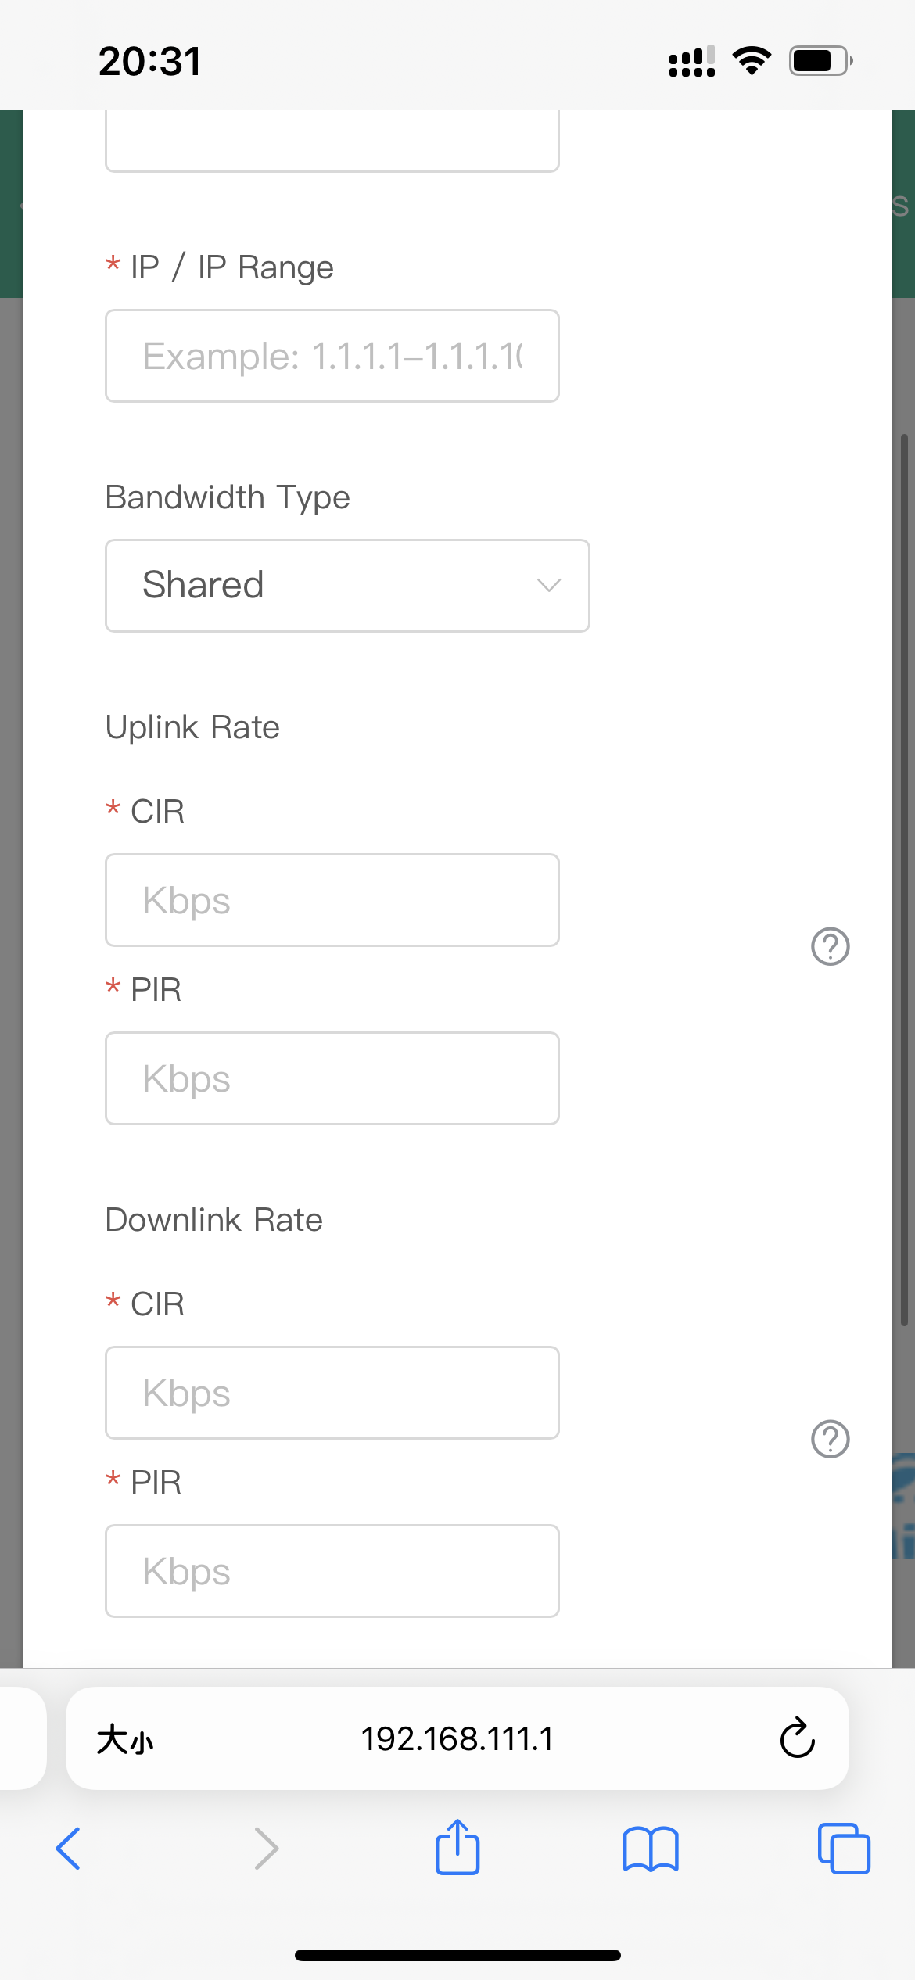The height and width of the screenshot is (1980, 915).
Task: Tap the Safari back arrow
Action: point(68,1849)
